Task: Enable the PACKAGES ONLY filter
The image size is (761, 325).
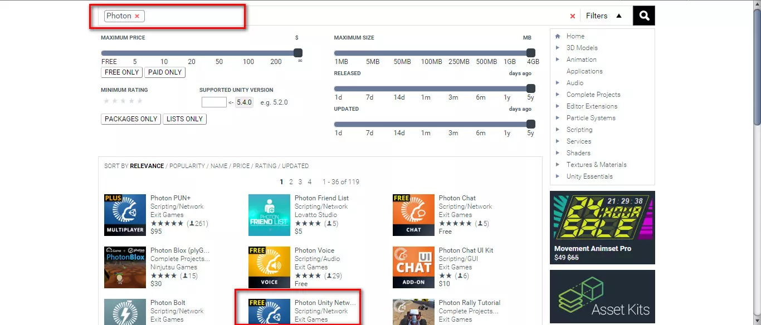Action: [131, 119]
